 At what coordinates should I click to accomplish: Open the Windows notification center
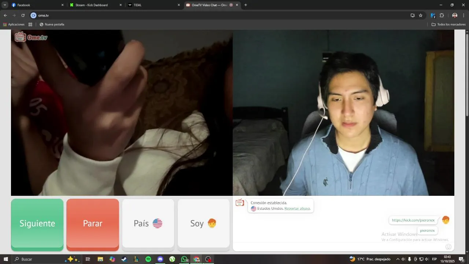461,259
